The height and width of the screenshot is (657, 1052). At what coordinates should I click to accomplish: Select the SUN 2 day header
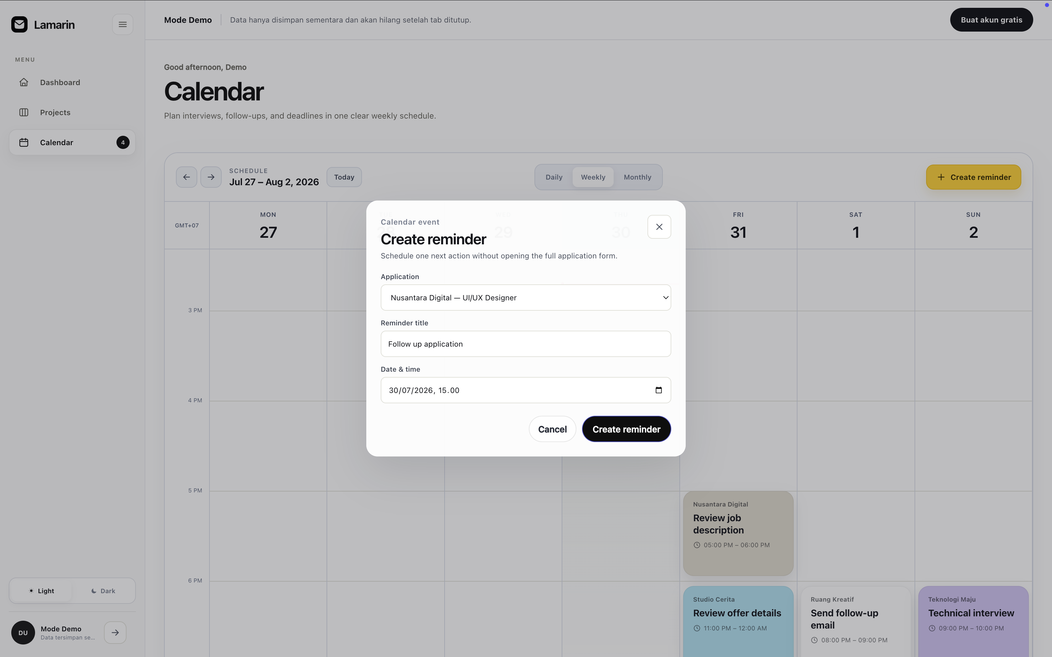973,226
